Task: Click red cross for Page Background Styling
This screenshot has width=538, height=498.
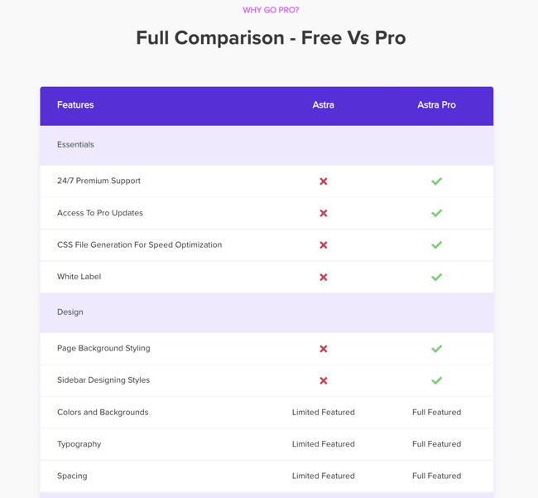Action: pos(324,349)
